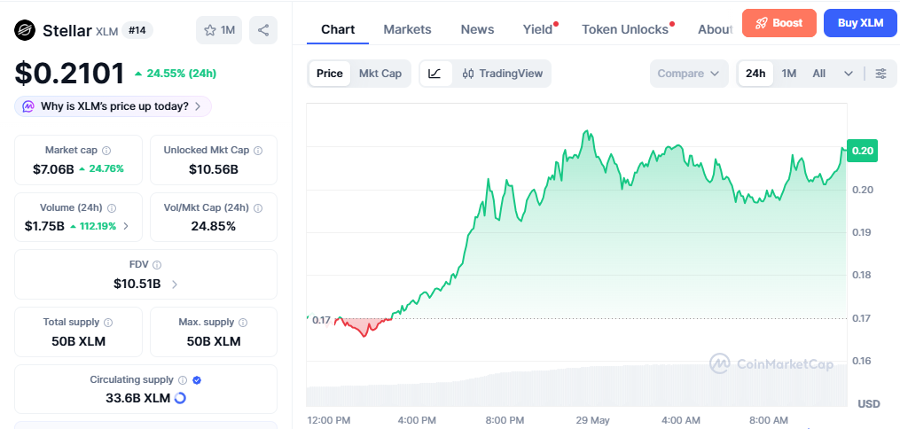This screenshot has height=429, width=900.
Task: Open the Chart tab
Action: click(x=338, y=29)
